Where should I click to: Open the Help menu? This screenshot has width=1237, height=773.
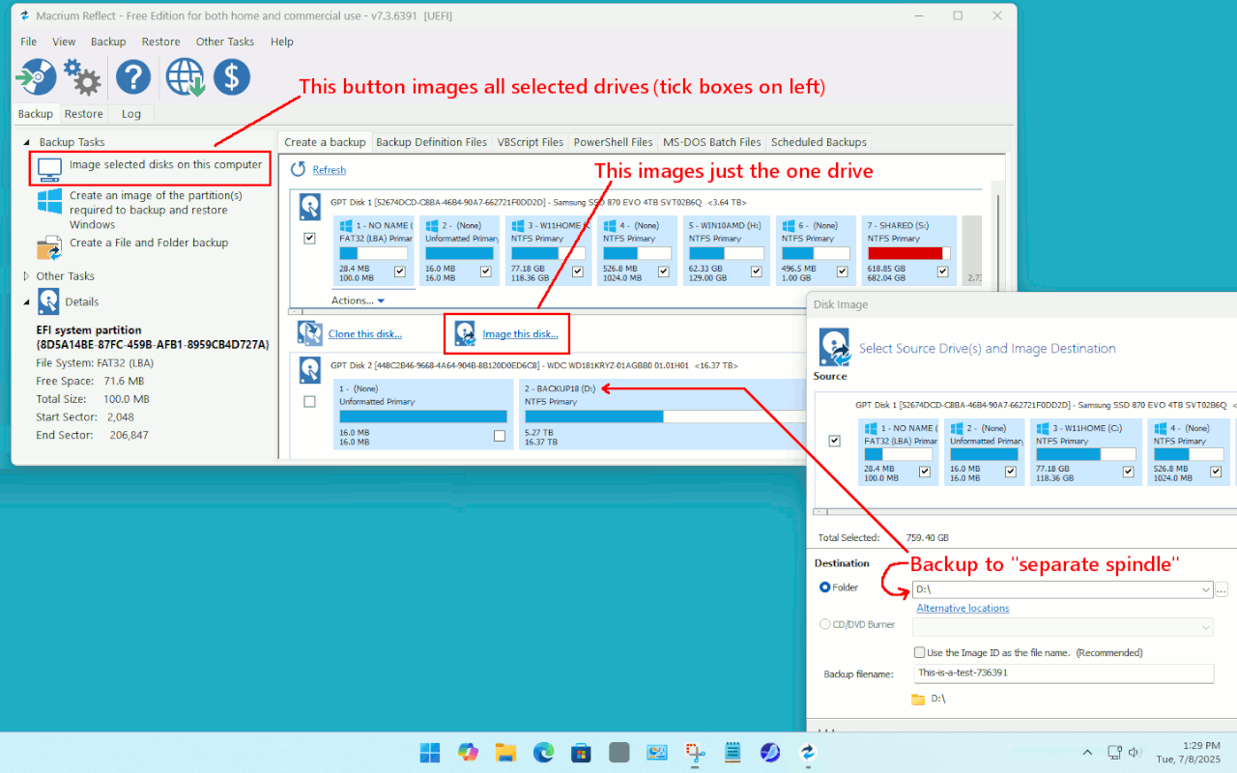click(282, 42)
